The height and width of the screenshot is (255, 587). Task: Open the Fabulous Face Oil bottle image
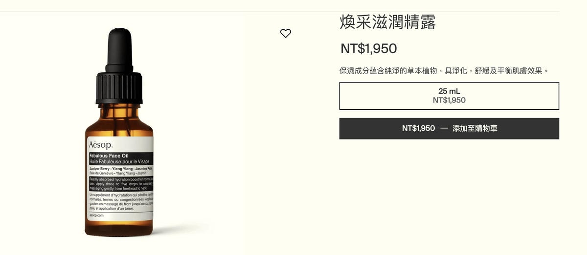click(119, 132)
